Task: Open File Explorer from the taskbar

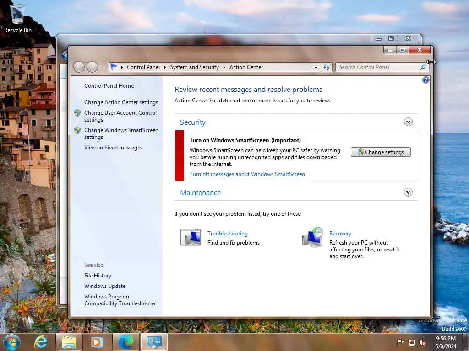Action: coord(69,342)
